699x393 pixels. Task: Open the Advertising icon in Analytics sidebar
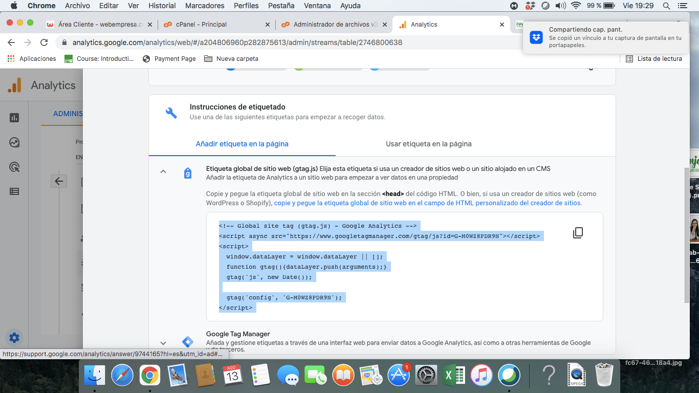(14, 167)
